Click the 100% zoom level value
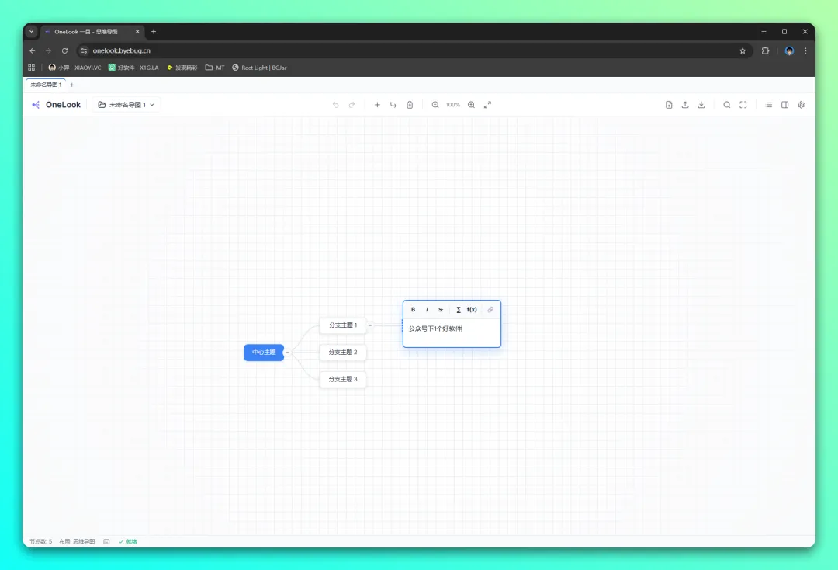Viewport: 838px width, 570px height. pos(453,105)
